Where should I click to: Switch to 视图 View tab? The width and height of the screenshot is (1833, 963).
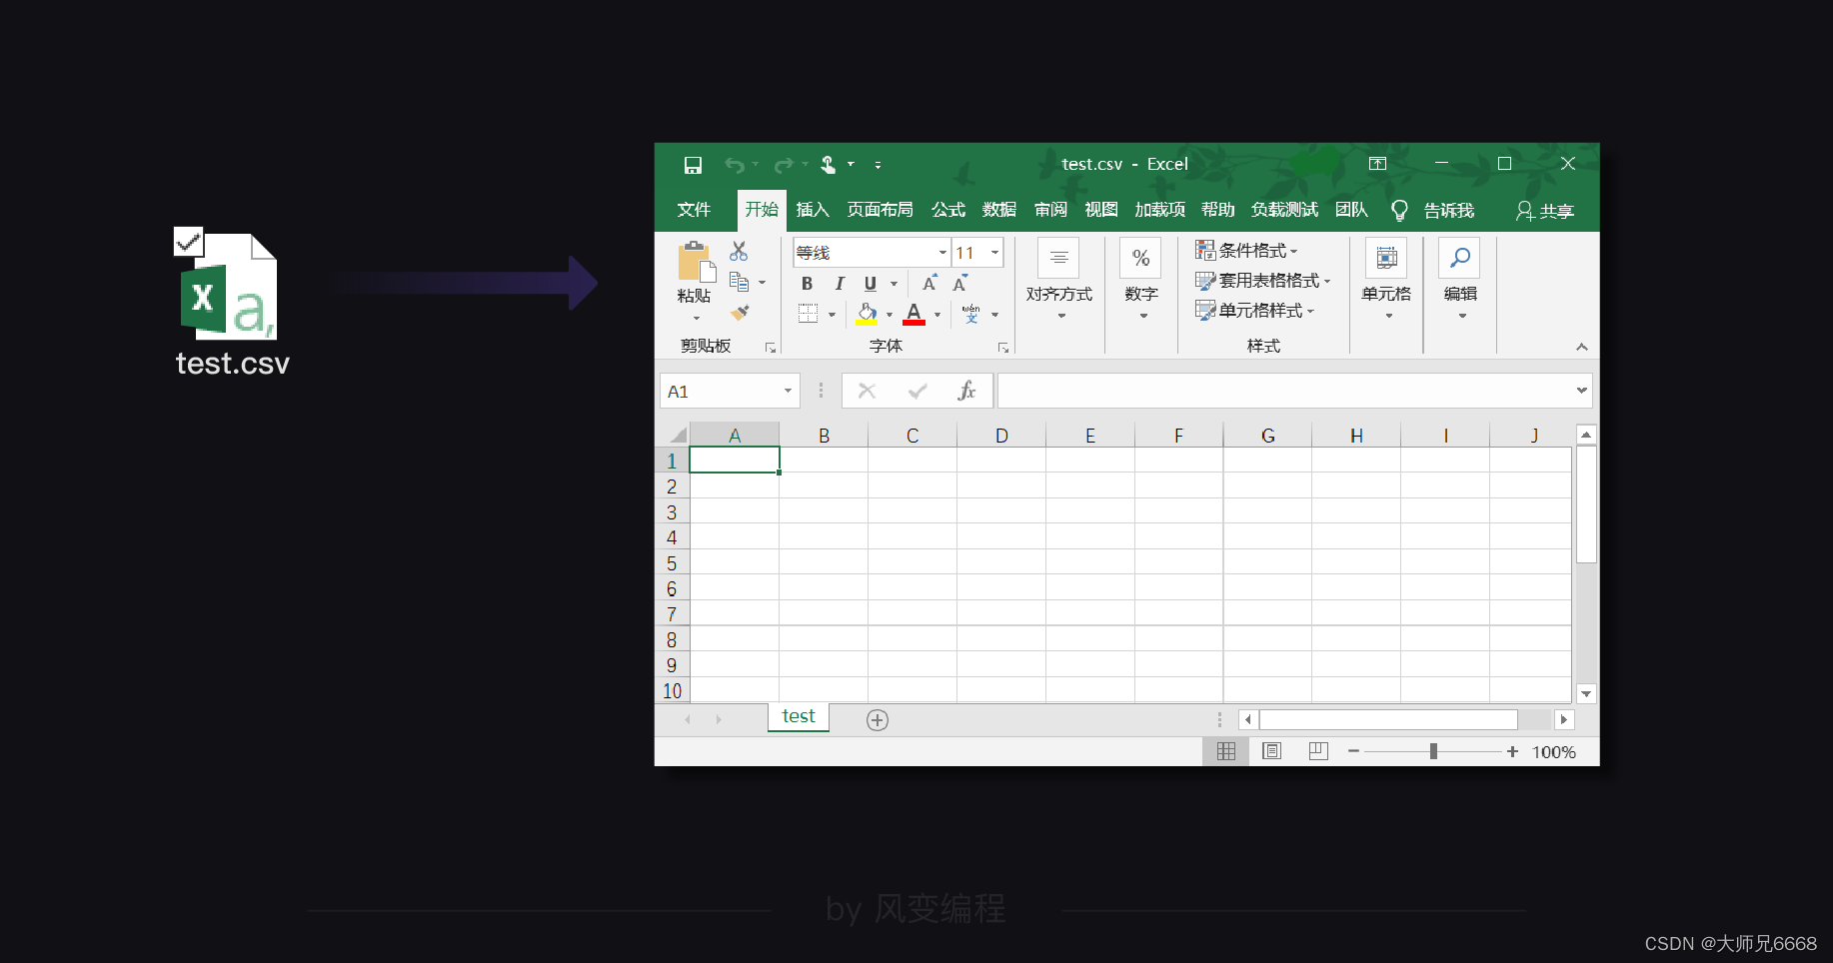[1101, 210]
